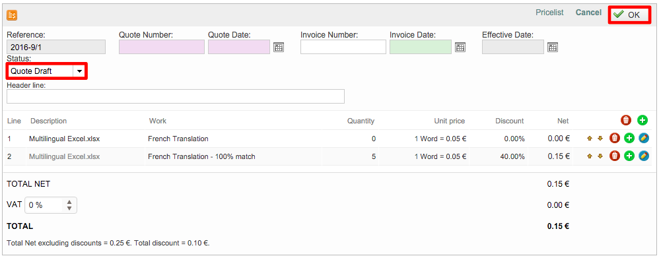Edit line 1 with pencil icon
The height and width of the screenshot is (258, 659).
click(643, 139)
